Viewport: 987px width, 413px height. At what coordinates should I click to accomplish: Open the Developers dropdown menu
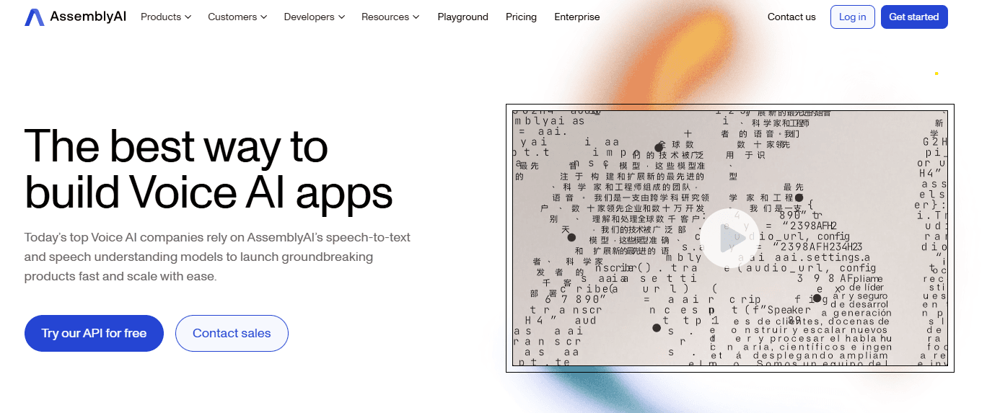click(x=315, y=17)
